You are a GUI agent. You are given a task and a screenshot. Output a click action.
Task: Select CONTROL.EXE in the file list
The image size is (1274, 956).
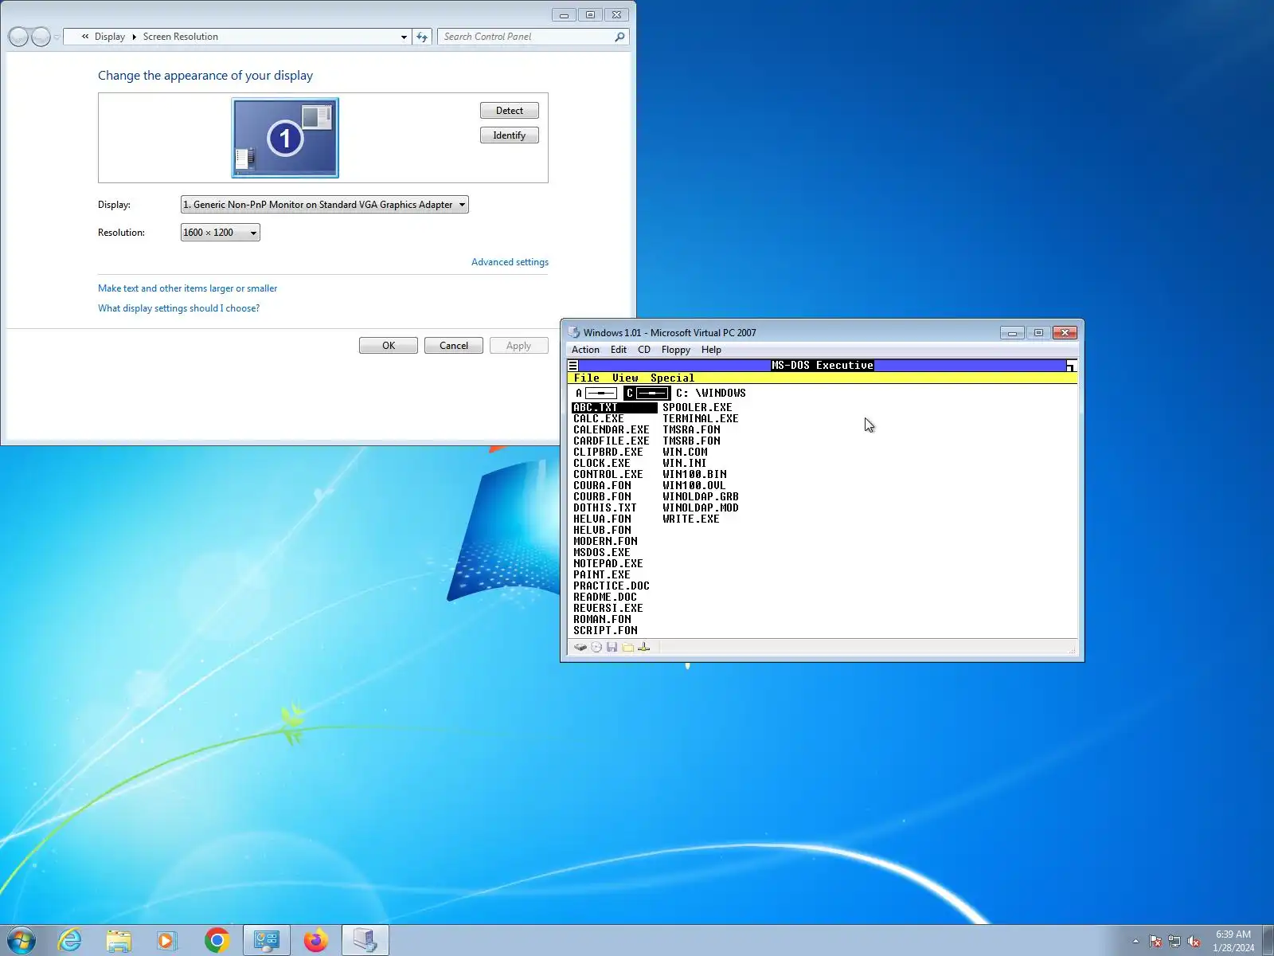608,475
